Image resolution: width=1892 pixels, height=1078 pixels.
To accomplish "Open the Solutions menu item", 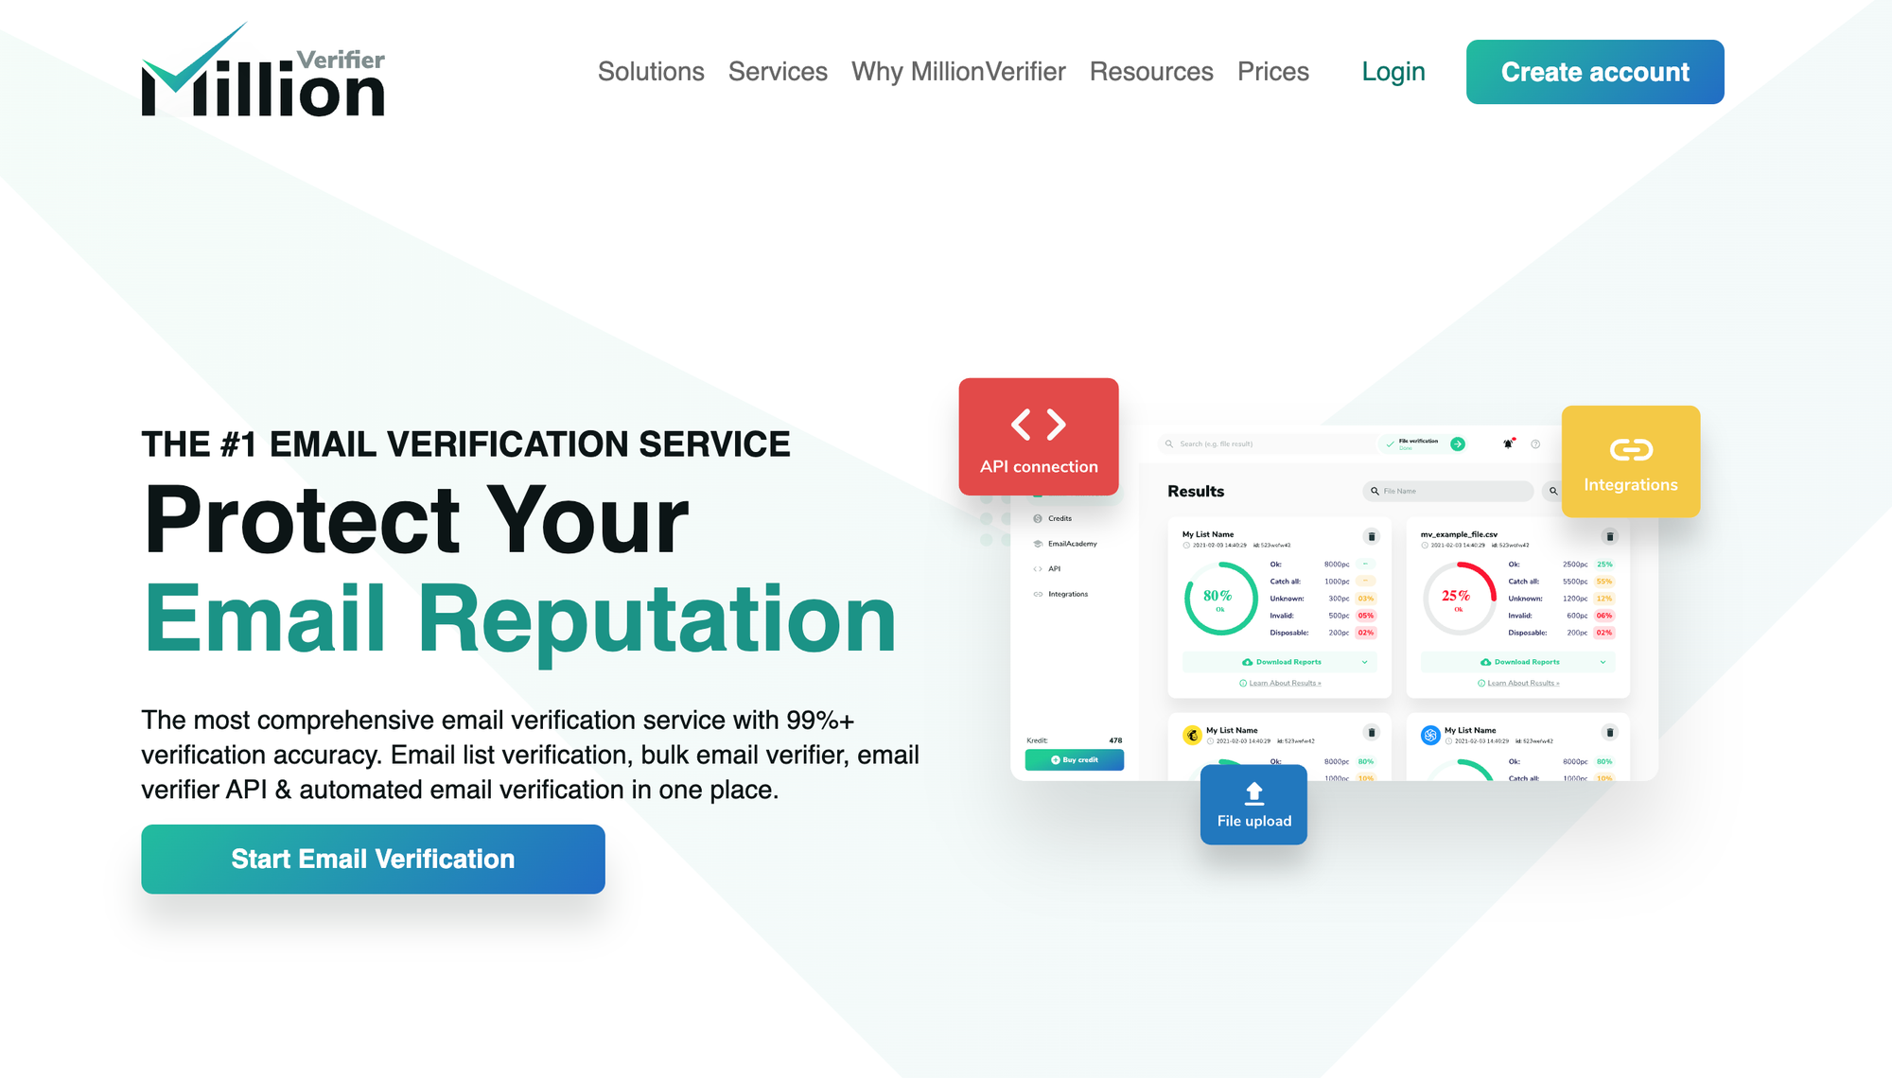I will 648,72.
